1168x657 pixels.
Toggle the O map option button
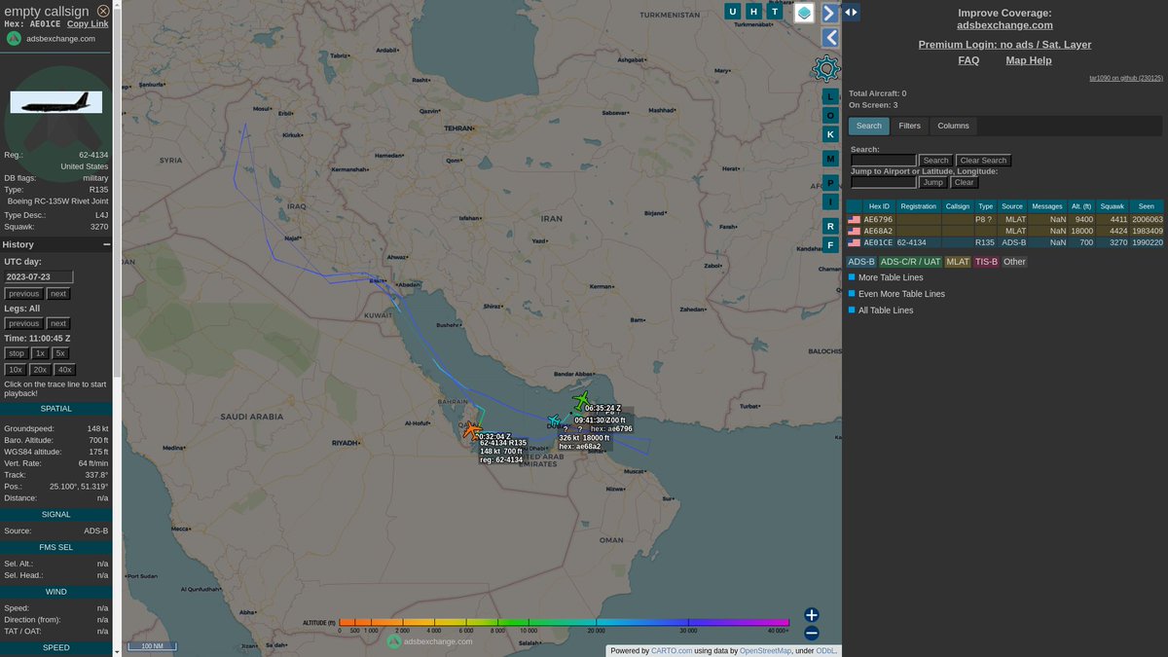(830, 115)
